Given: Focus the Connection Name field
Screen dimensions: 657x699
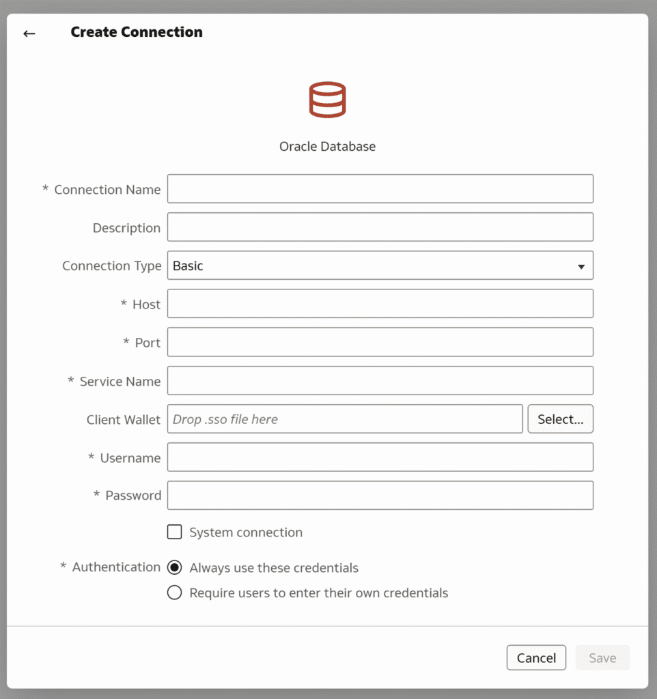Looking at the screenshot, I should click(380, 189).
